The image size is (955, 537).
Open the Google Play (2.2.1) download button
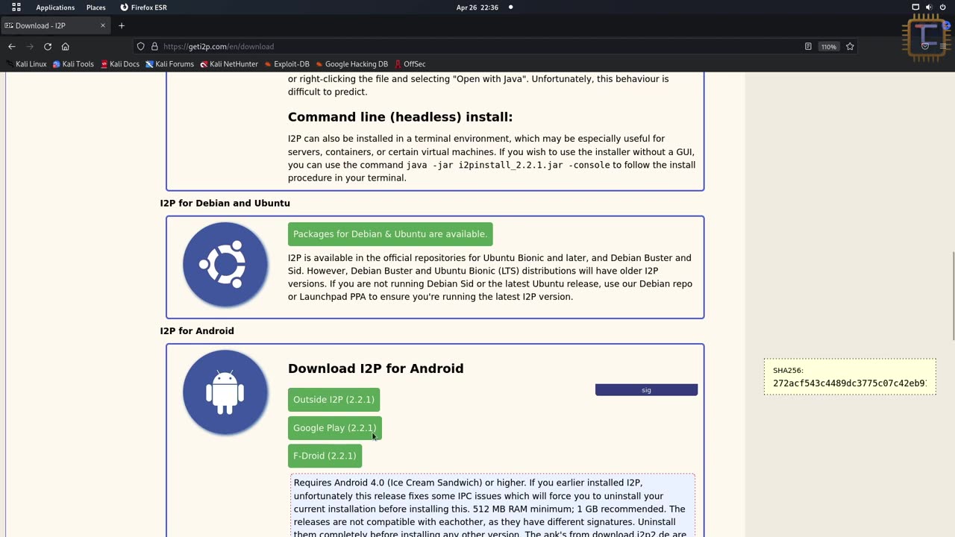(334, 428)
